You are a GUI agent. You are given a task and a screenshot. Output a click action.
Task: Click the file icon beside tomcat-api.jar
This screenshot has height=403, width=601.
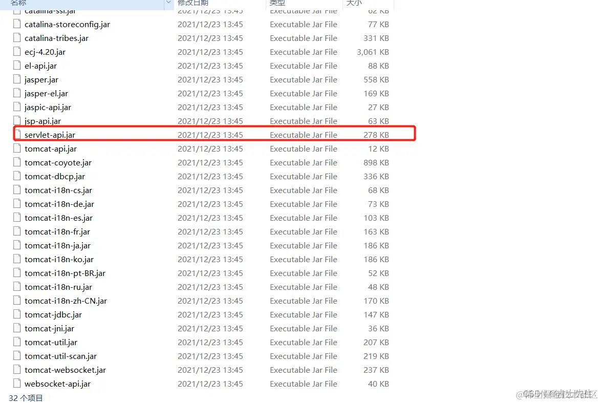17,149
